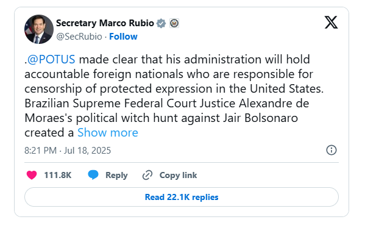Click the 111.8K likes count
Viewport: 365px width, 225px height.
(58, 175)
